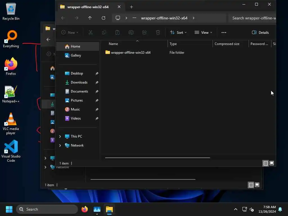The height and width of the screenshot is (216, 288).
Task: Open the Sort dropdown
Action: 178,33
